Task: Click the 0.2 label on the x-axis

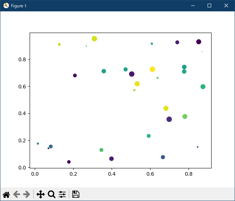Action: 73,174
